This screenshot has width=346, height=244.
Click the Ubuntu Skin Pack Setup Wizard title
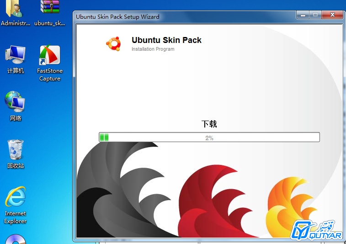(x=117, y=17)
